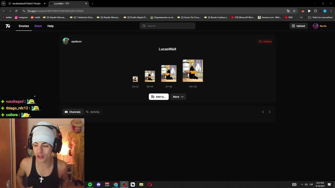335x188 pixels.
Task: Click sanluvv's avatar image
Action: tap(66, 41)
